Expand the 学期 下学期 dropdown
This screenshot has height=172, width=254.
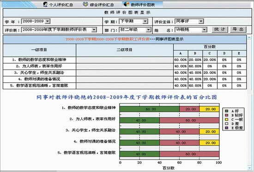click(x=133, y=21)
